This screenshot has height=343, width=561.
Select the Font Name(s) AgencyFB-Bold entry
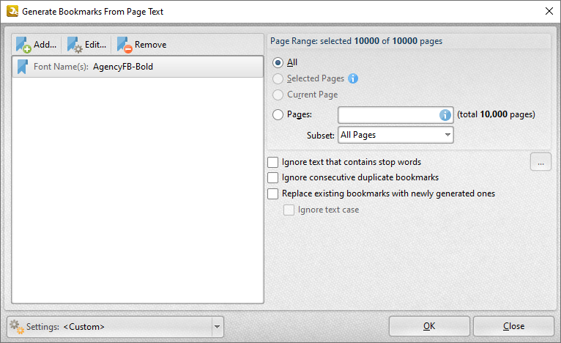(x=138, y=67)
